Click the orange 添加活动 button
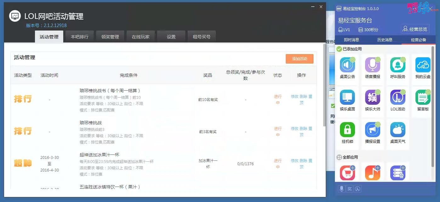Screen dimensions: 440x202 300,59
